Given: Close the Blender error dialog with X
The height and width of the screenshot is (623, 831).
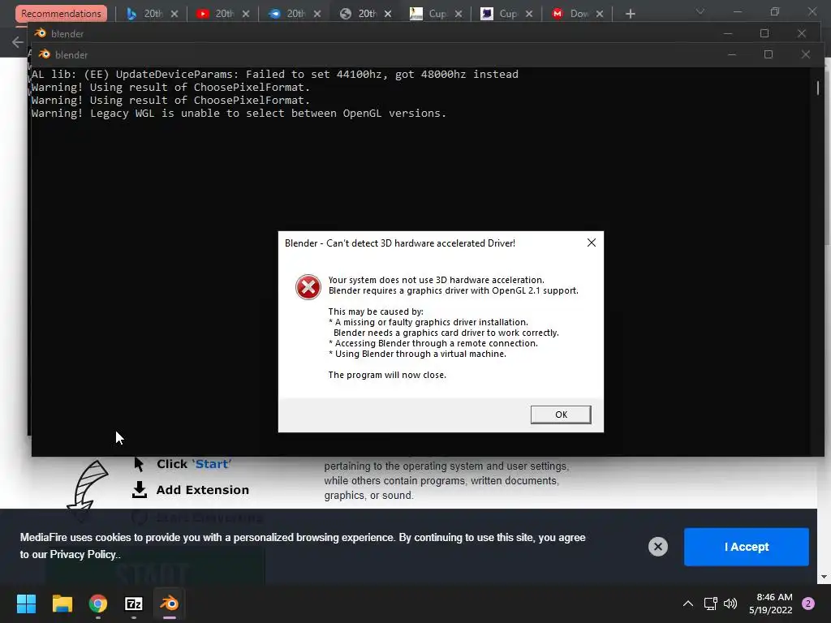Looking at the screenshot, I should tap(592, 243).
